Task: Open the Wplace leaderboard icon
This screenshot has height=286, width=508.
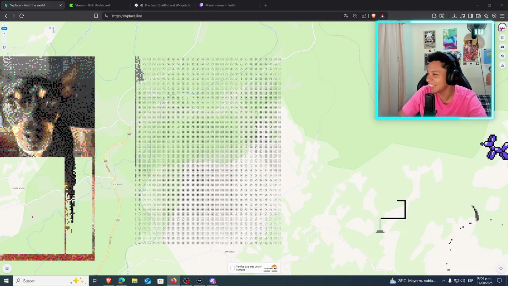Action: (x=502, y=66)
